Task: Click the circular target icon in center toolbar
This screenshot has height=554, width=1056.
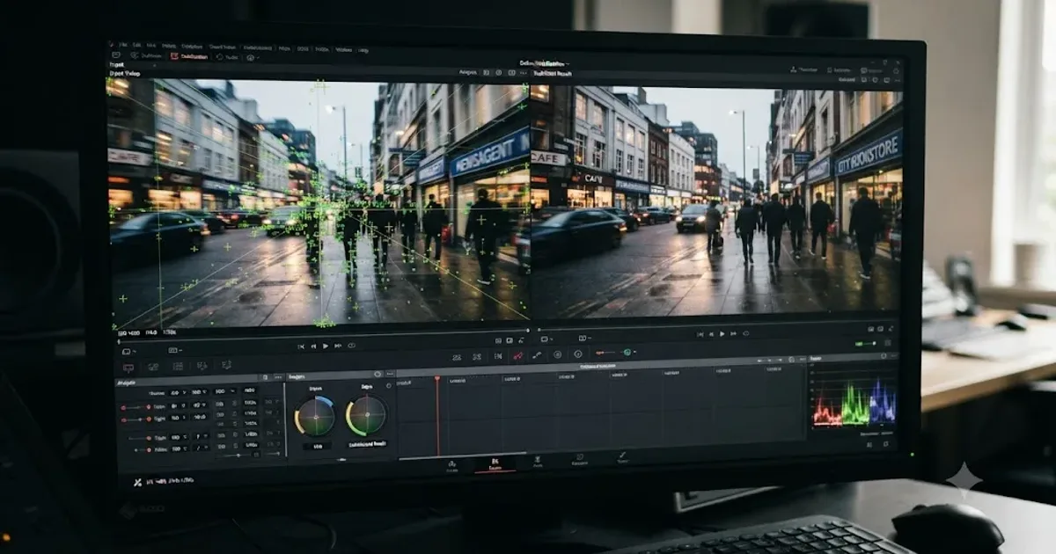Action: click(557, 354)
